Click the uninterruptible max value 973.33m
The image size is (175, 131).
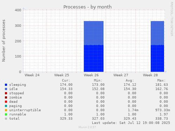pyautogui.click(x=163, y=110)
